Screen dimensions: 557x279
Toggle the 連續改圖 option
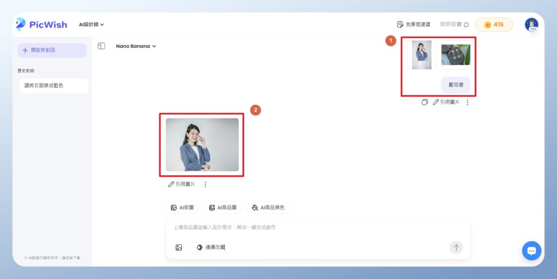point(211,248)
